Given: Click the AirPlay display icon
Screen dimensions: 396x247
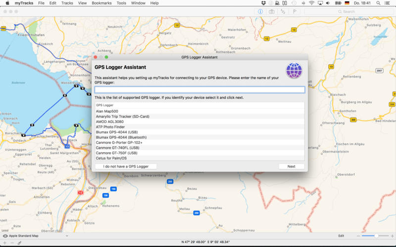Looking at the screenshot, I should (320, 3).
